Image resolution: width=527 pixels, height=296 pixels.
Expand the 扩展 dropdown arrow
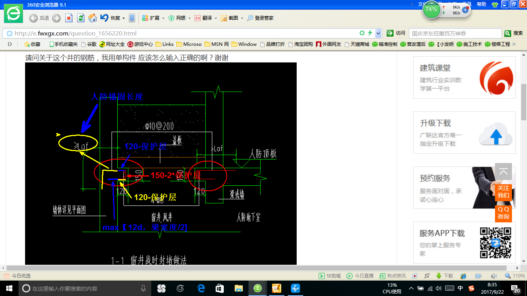[163, 18]
